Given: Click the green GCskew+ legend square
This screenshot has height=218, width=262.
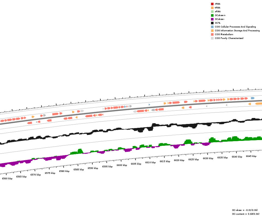Looking at the screenshot, I should tap(212, 15).
